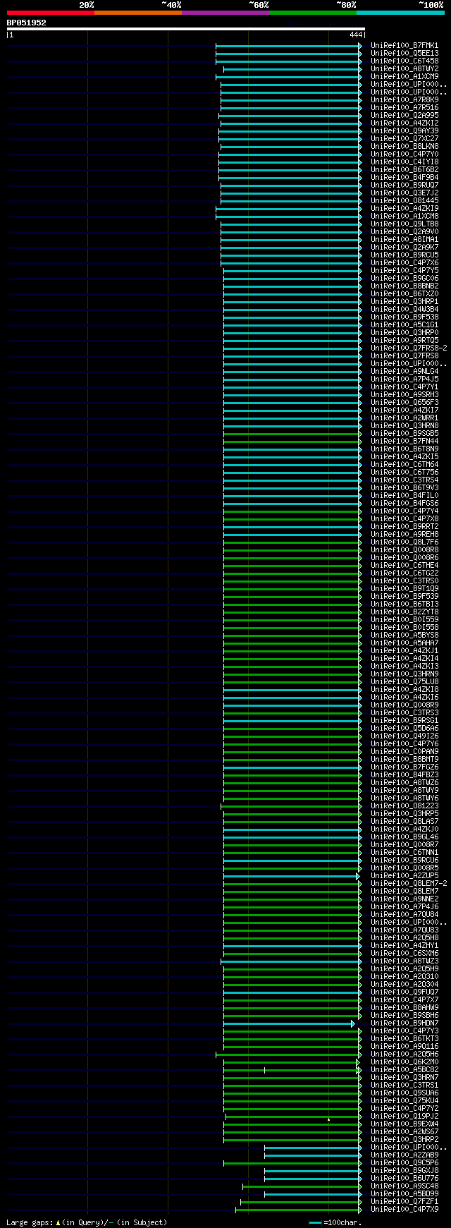
Task: Select hit UniRef100_B7FGZ6
Action: tap(404, 767)
